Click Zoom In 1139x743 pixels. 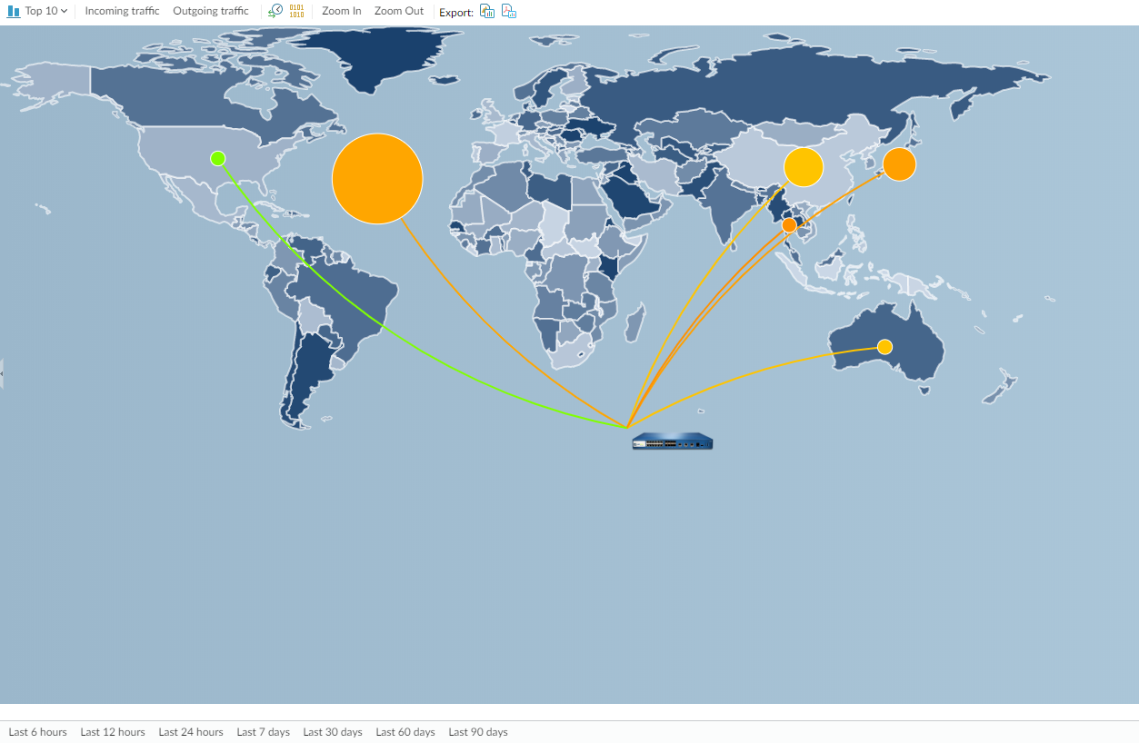pyautogui.click(x=342, y=11)
